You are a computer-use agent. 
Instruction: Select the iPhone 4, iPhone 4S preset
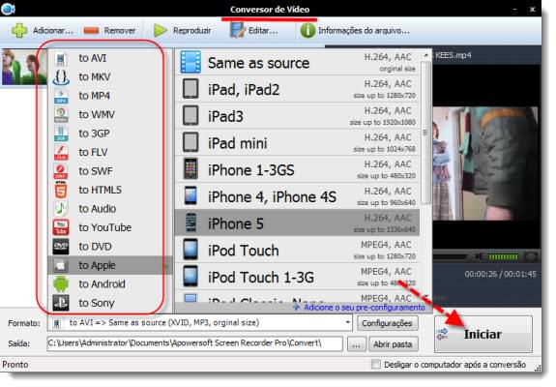[297, 196]
